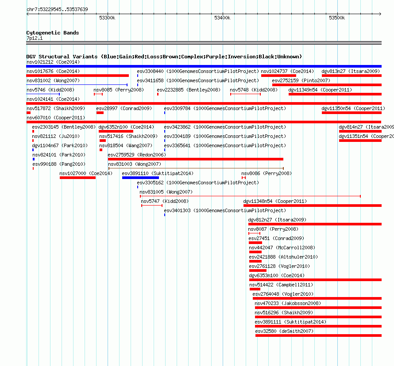Screen dimensions: 394x366
Task: Click esv2764048 (Vogler2010) label
Action: coord(283,294)
